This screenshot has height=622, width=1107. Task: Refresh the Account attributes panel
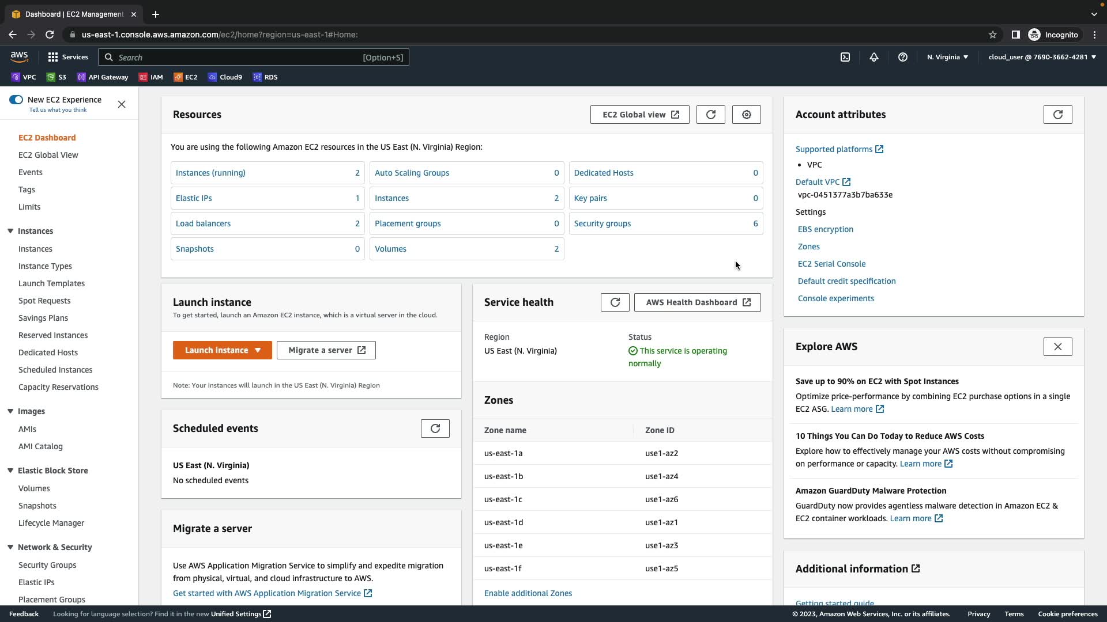(x=1057, y=115)
